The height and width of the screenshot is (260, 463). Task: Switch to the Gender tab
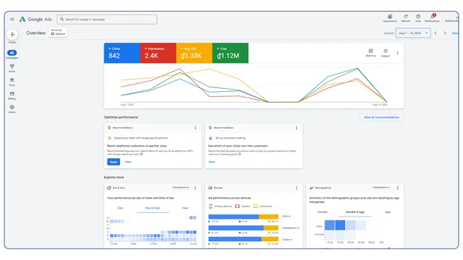tap(322, 212)
